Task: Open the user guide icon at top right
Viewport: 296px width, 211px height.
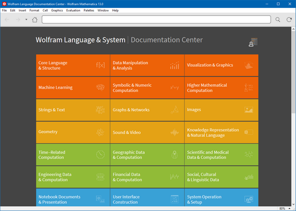Action: point(252,42)
